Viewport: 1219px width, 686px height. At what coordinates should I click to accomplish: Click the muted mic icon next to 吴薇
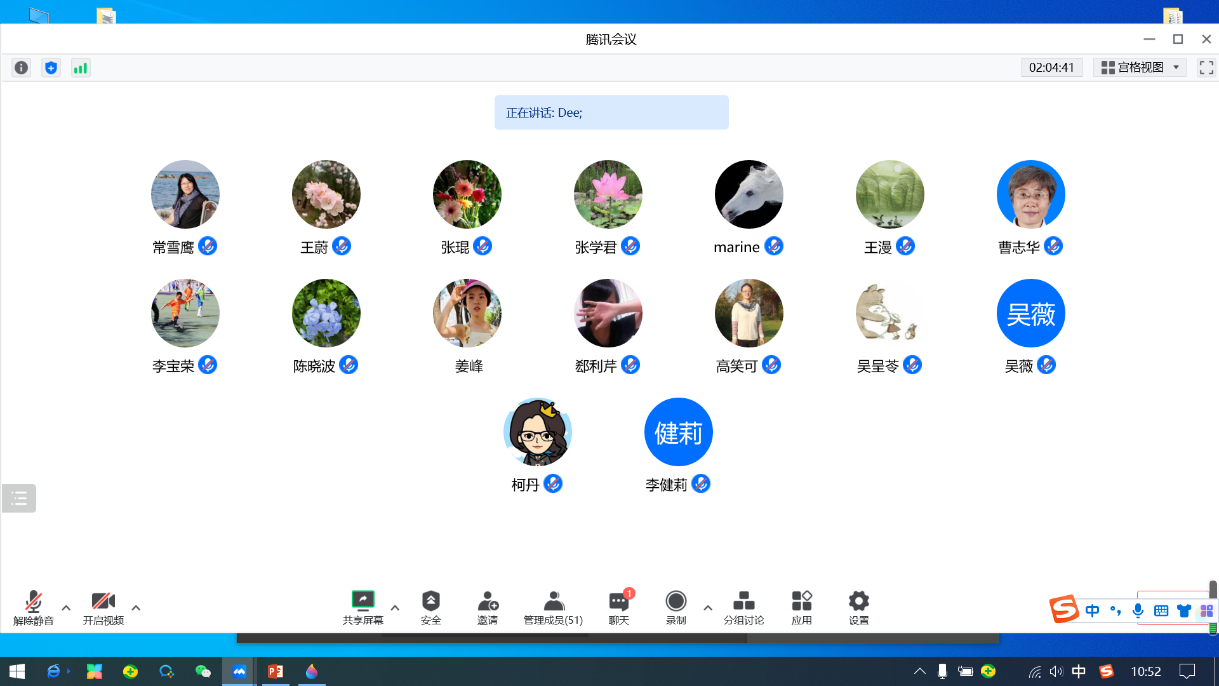pos(1046,365)
